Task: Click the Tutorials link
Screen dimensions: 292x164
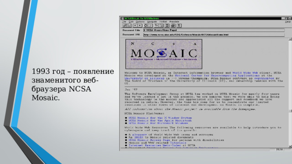Action: tap(178, 143)
